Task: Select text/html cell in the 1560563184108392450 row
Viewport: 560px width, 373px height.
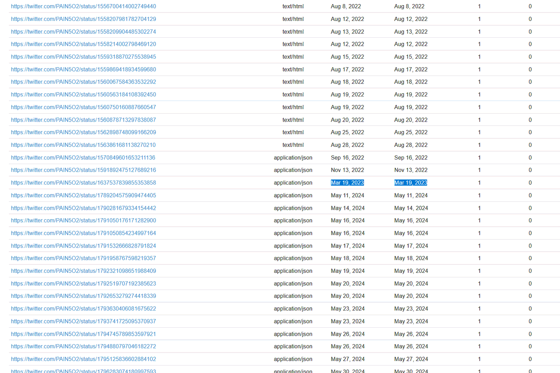Action: click(x=293, y=95)
